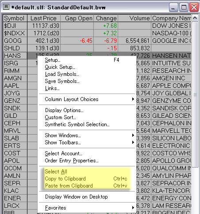The width and height of the screenshot is (200, 214).
Task: Select the COST symbol cell
Action: (x=15, y=154)
